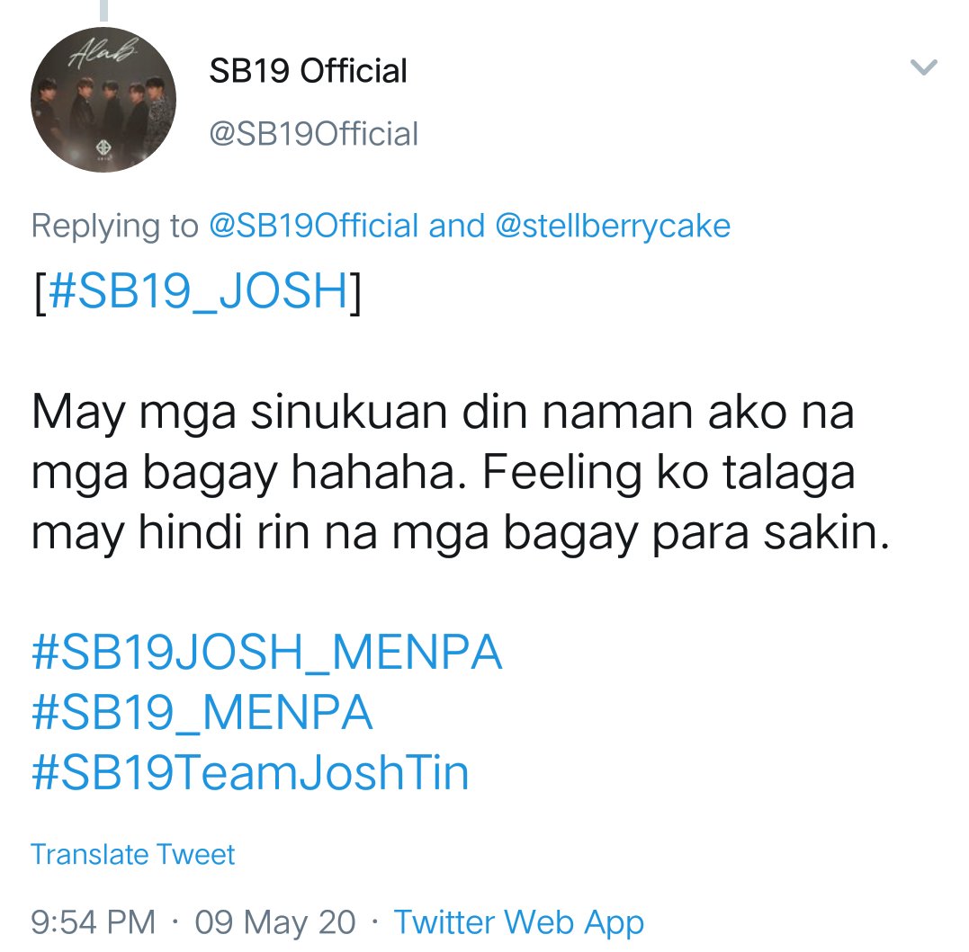The height and width of the screenshot is (952, 969).
Task: Expand the tweet options chevron
Action: tap(923, 67)
